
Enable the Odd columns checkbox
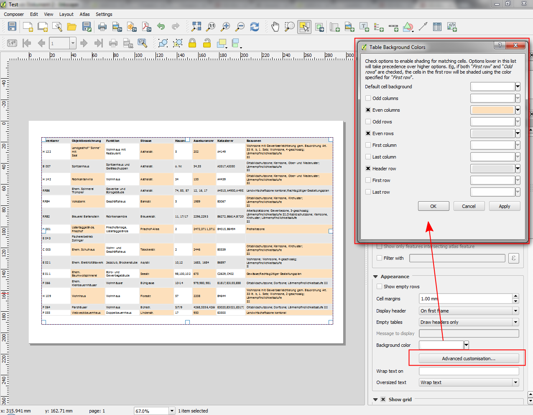click(x=368, y=98)
